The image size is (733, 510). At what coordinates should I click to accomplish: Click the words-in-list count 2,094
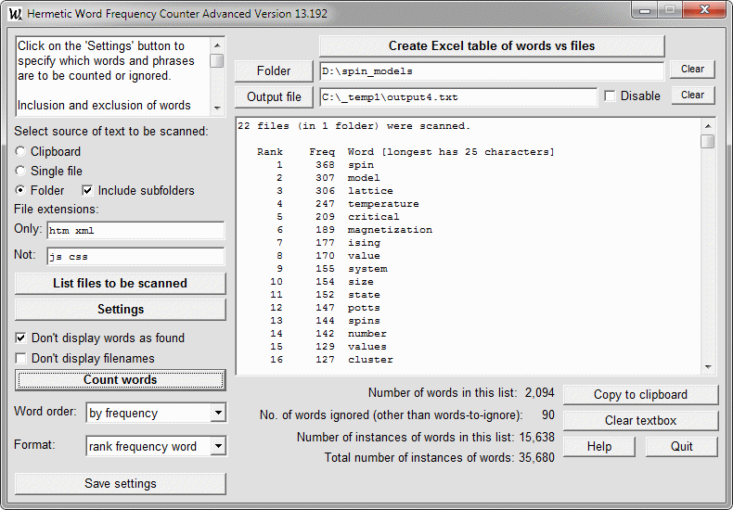539,393
